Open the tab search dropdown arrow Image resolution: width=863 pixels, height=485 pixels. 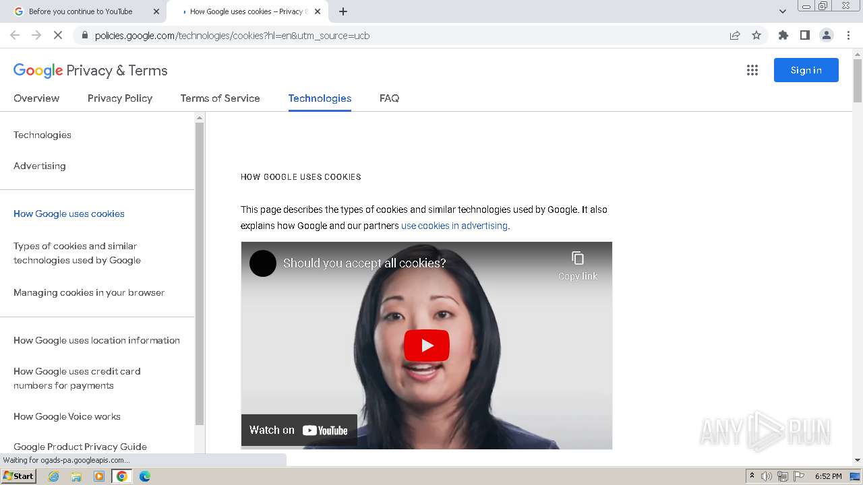point(782,11)
